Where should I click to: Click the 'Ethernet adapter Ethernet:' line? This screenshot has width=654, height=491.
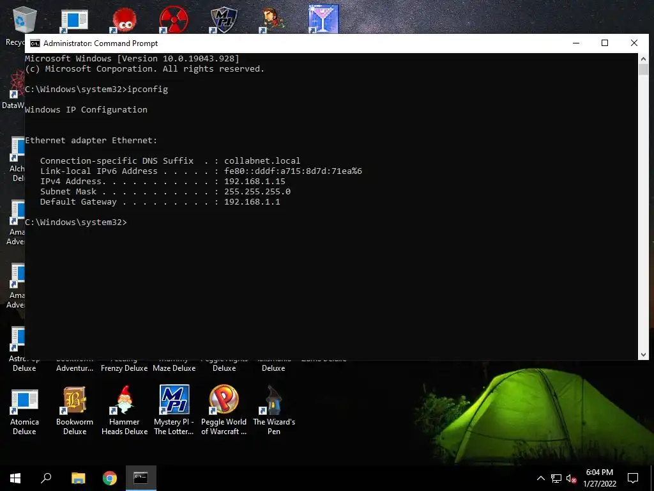pos(91,140)
